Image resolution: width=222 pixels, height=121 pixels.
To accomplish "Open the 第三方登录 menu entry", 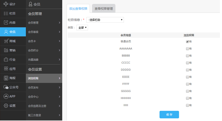I will [44, 115].
